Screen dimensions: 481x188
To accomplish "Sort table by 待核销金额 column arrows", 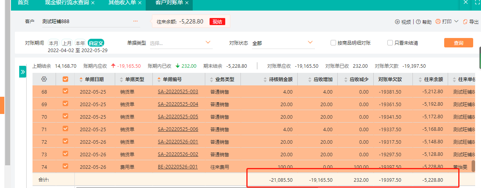I will coord(266,80).
